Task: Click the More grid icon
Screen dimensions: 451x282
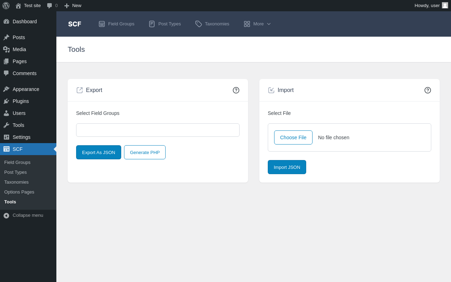Action: coord(247,24)
